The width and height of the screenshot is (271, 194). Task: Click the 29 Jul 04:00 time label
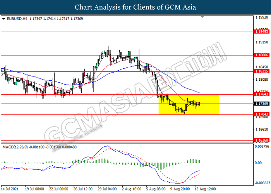point(107,189)
